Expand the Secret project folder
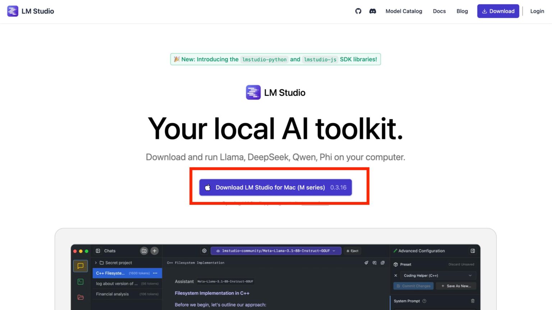Screen dimensions: 552x310 point(96,263)
